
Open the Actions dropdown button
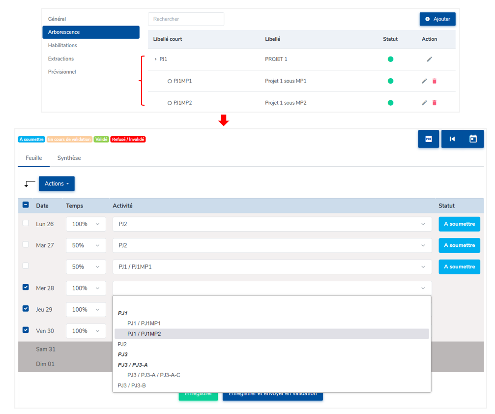(x=57, y=183)
